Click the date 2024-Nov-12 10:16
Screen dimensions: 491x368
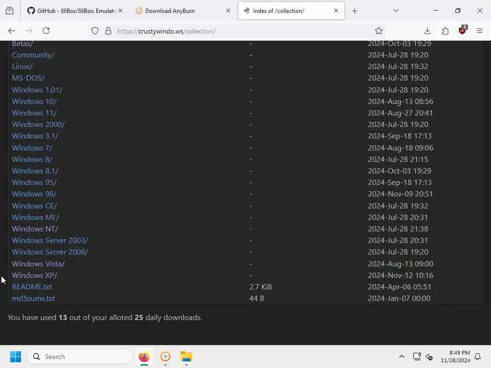[x=400, y=276]
